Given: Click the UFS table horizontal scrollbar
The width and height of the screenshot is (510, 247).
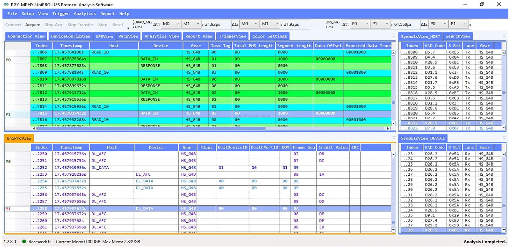Looking at the screenshot, I should (x=150, y=128).
